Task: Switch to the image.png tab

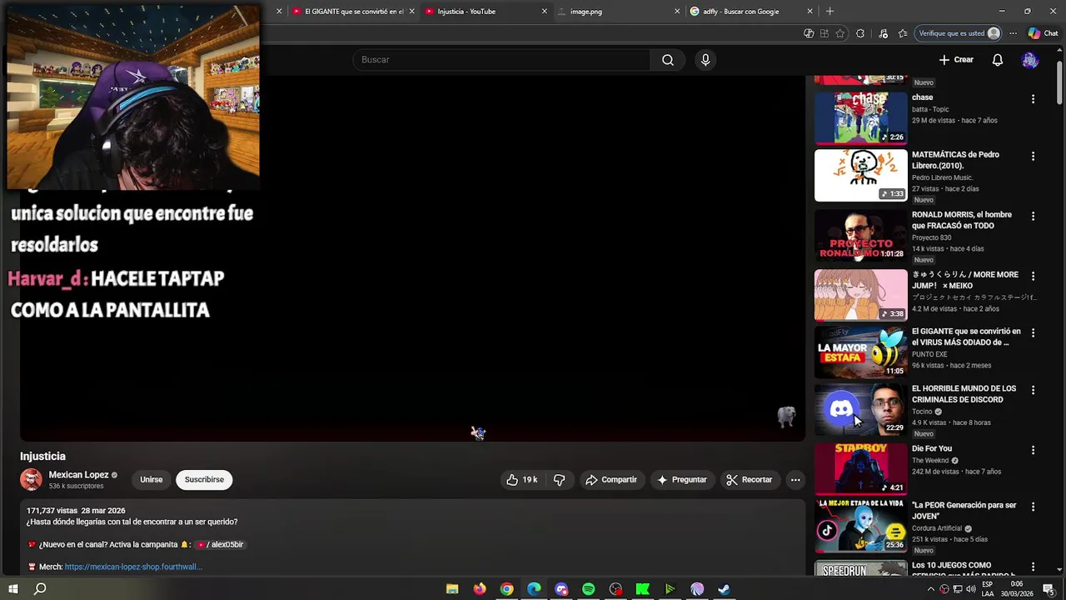Action: pyautogui.click(x=619, y=12)
